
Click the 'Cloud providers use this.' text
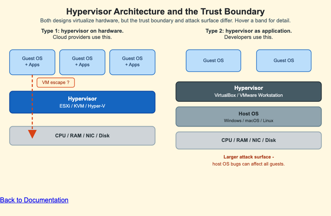tap(82, 37)
